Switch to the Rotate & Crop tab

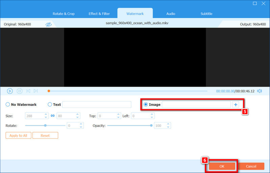coord(63,14)
